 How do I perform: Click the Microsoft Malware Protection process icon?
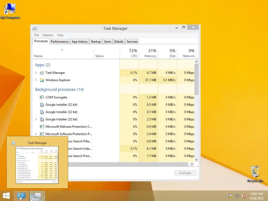click(42, 127)
